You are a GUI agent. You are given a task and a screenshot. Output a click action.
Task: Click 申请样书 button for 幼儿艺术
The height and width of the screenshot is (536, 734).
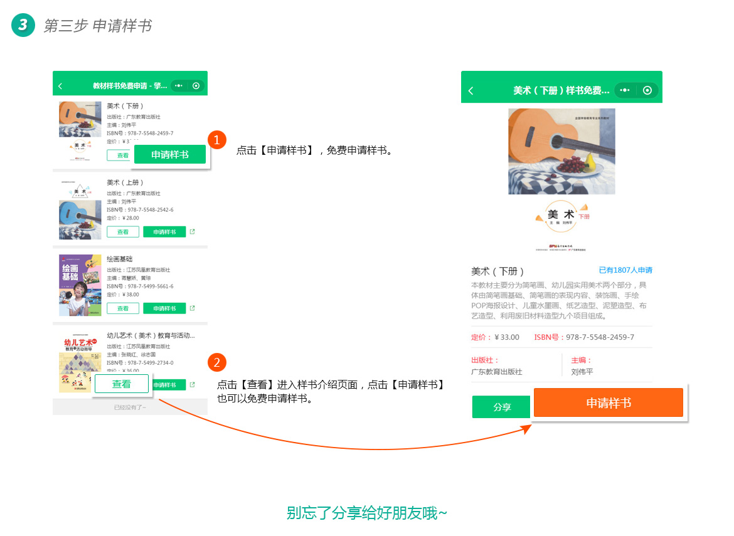169,384
